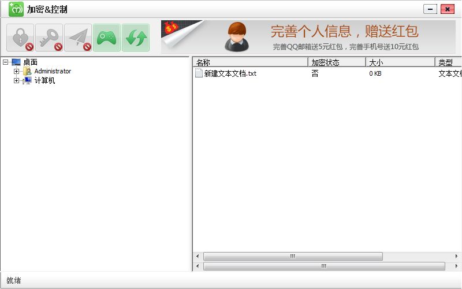Viewport: 462px width, 289px height.
Task: Click the app logo in title bar
Action: [16, 9]
